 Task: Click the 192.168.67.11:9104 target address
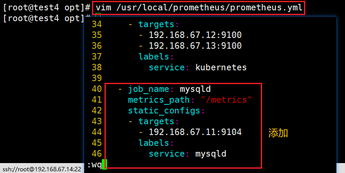click(x=195, y=132)
